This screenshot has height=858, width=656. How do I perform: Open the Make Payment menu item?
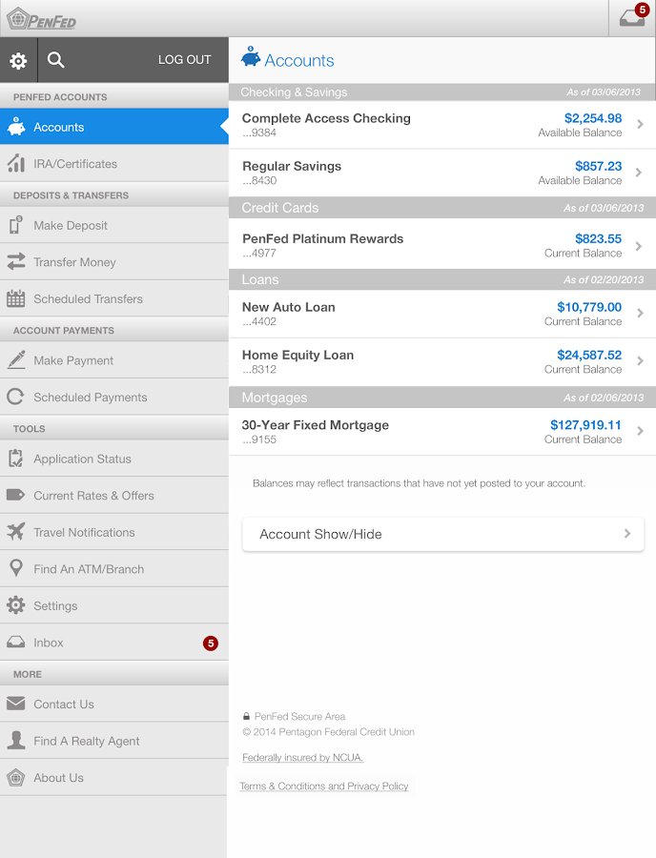tap(73, 360)
